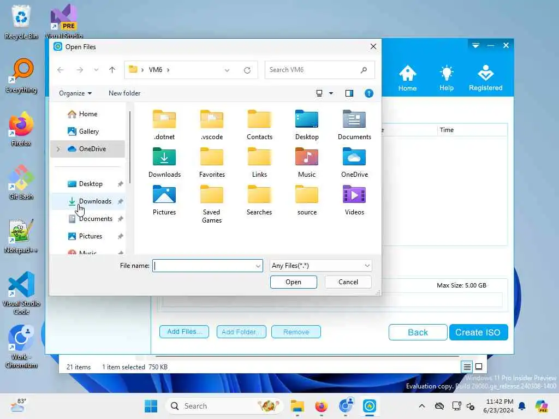This screenshot has height=419, width=559.
Task: Open the Any Files(*.*) type dropdown
Action: tap(320, 266)
